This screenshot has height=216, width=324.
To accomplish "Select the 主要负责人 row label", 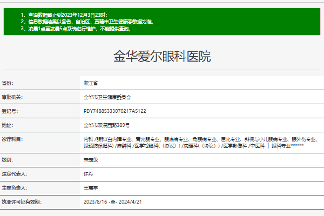I will [x=14, y=188].
